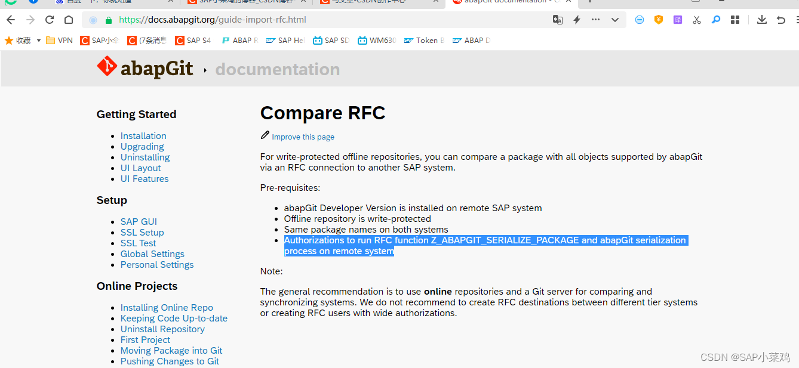799x368 pixels.
Task: Click the blue circle extension icon
Action: 640,20
